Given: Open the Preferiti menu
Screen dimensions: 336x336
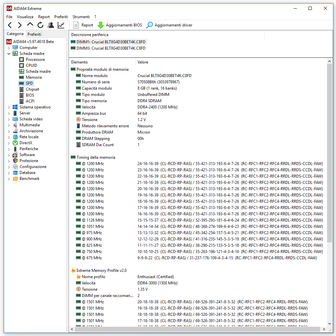Looking at the screenshot, I should click(x=61, y=17).
